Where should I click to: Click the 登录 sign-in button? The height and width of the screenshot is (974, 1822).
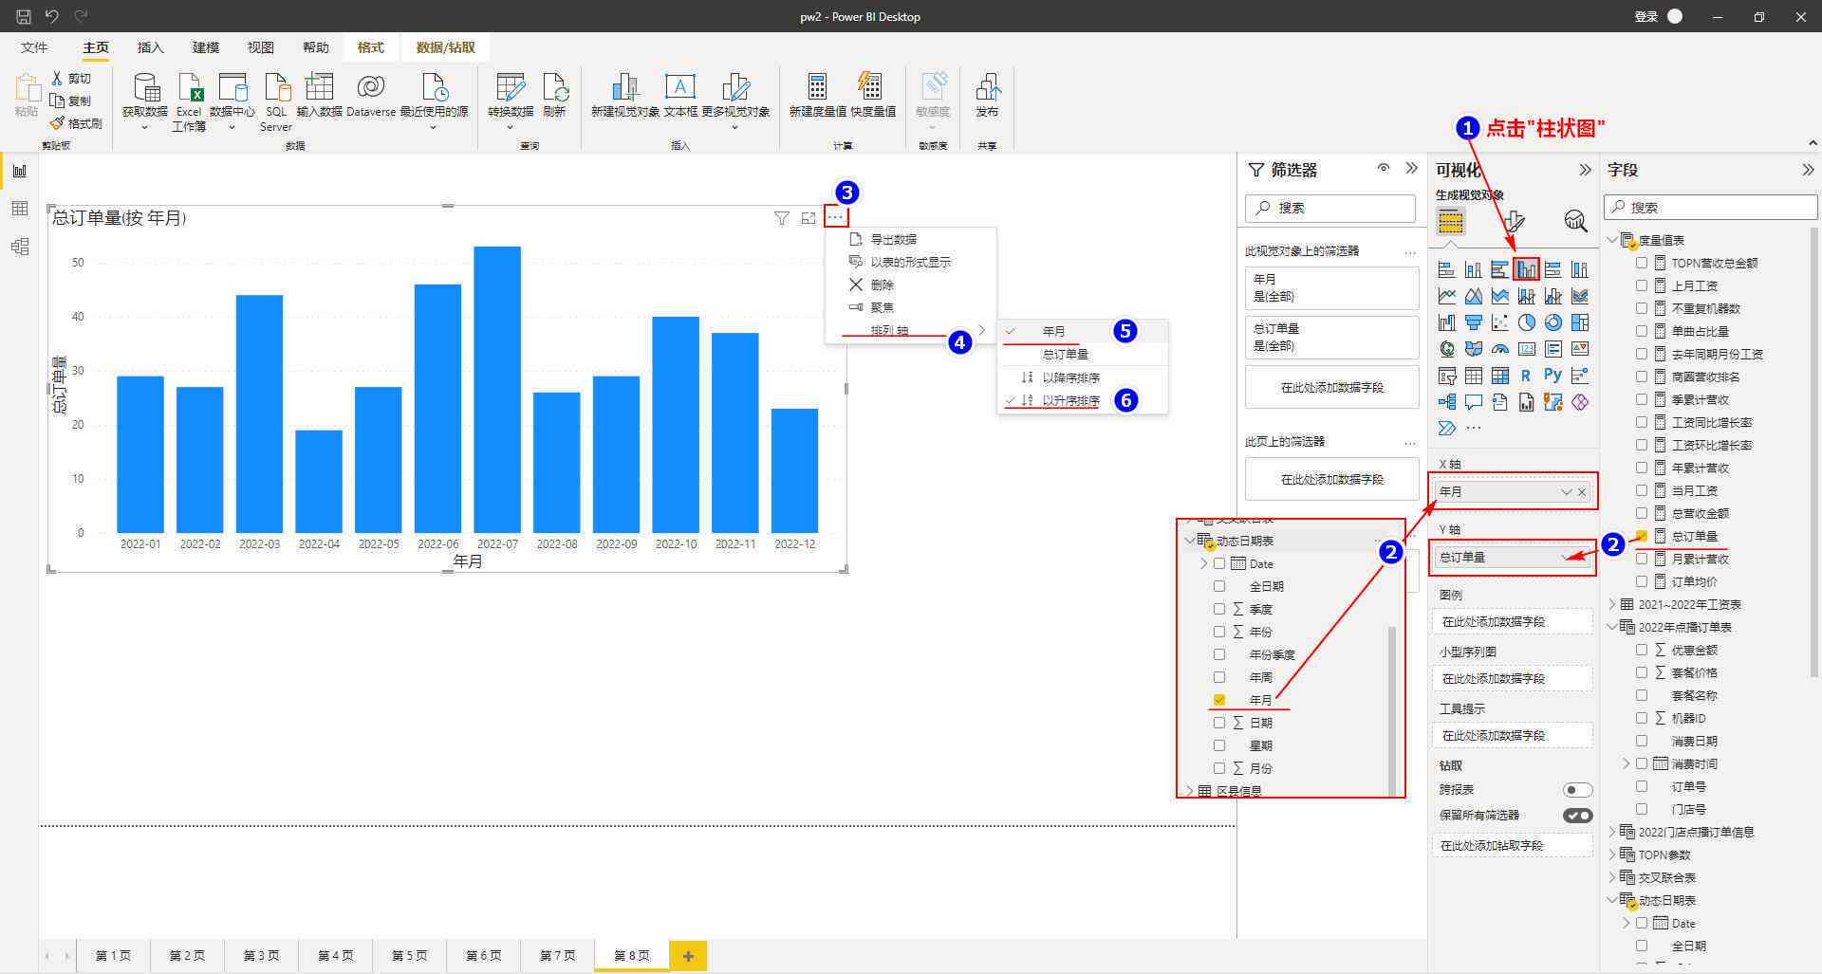[1646, 16]
